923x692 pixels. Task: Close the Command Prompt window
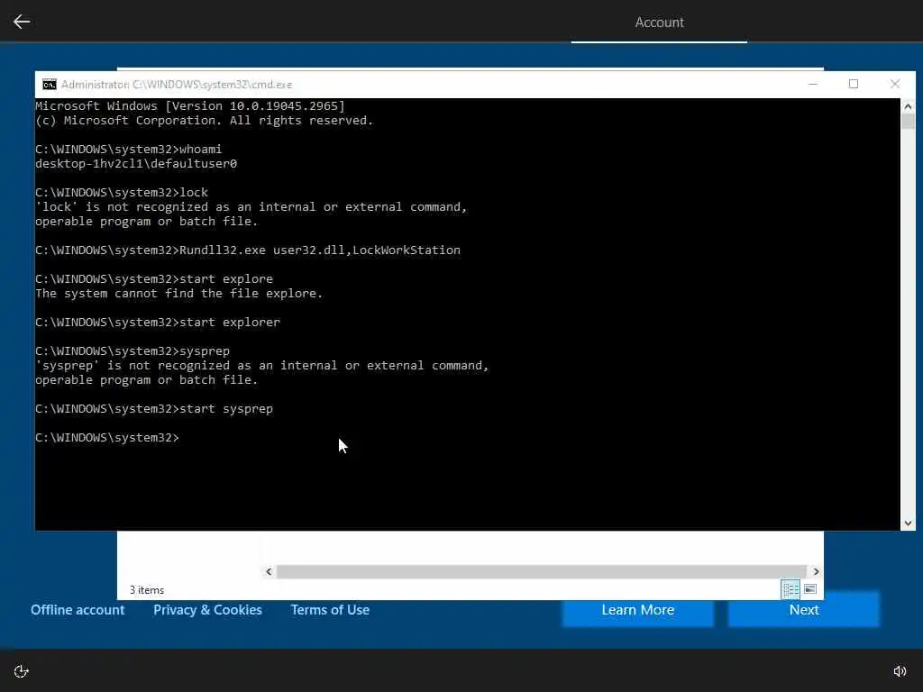(x=895, y=84)
